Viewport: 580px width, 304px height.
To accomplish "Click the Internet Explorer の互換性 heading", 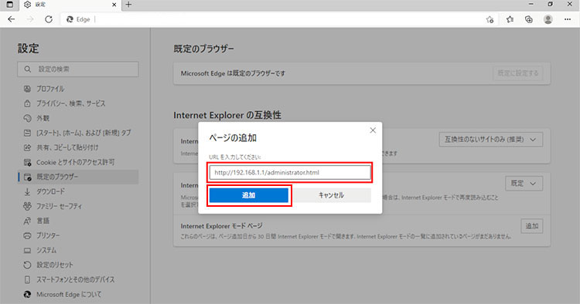I will tap(227, 115).
